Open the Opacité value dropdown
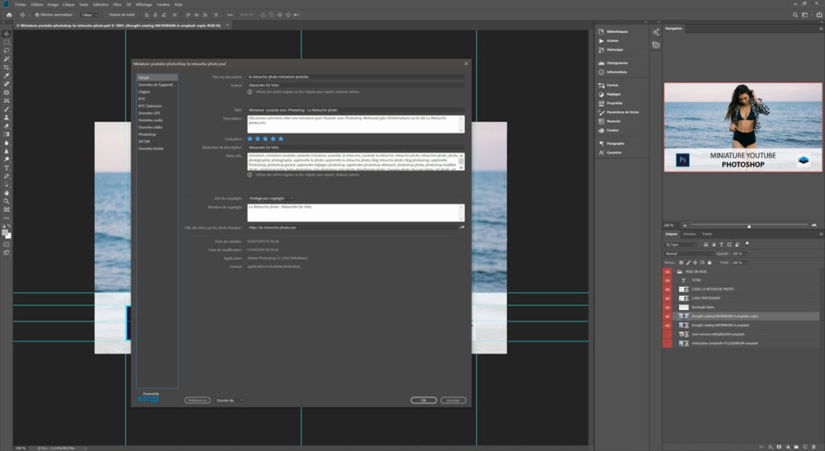The height and width of the screenshot is (451, 825). [x=745, y=254]
